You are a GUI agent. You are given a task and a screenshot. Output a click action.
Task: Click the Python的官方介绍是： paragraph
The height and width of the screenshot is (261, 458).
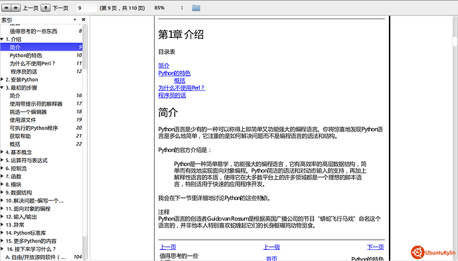185,150
